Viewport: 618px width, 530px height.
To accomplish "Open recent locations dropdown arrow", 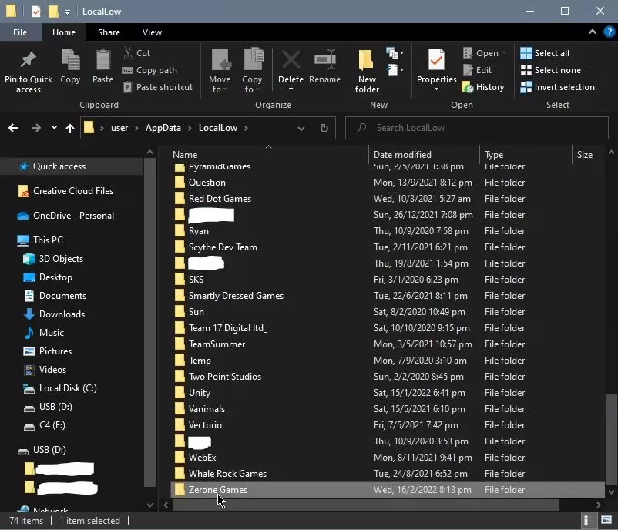I will [54, 128].
